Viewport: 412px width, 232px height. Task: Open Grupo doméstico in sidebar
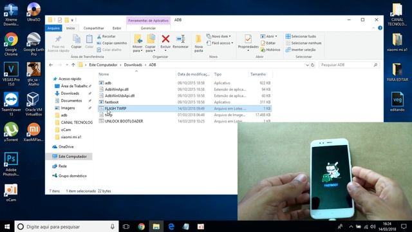(72, 176)
